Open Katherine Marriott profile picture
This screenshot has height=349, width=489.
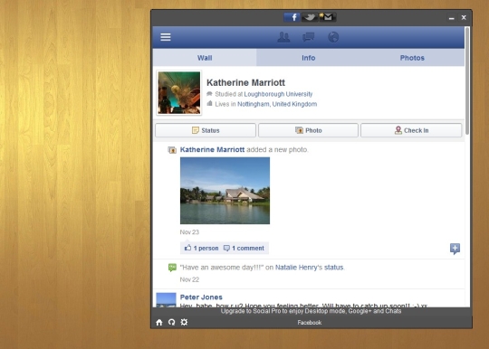pyautogui.click(x=179, y=92)
